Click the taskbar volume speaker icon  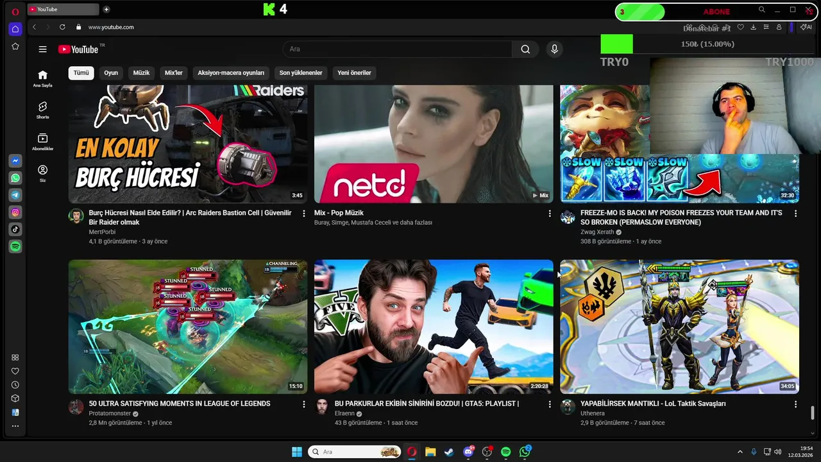(x=777, y=452)
